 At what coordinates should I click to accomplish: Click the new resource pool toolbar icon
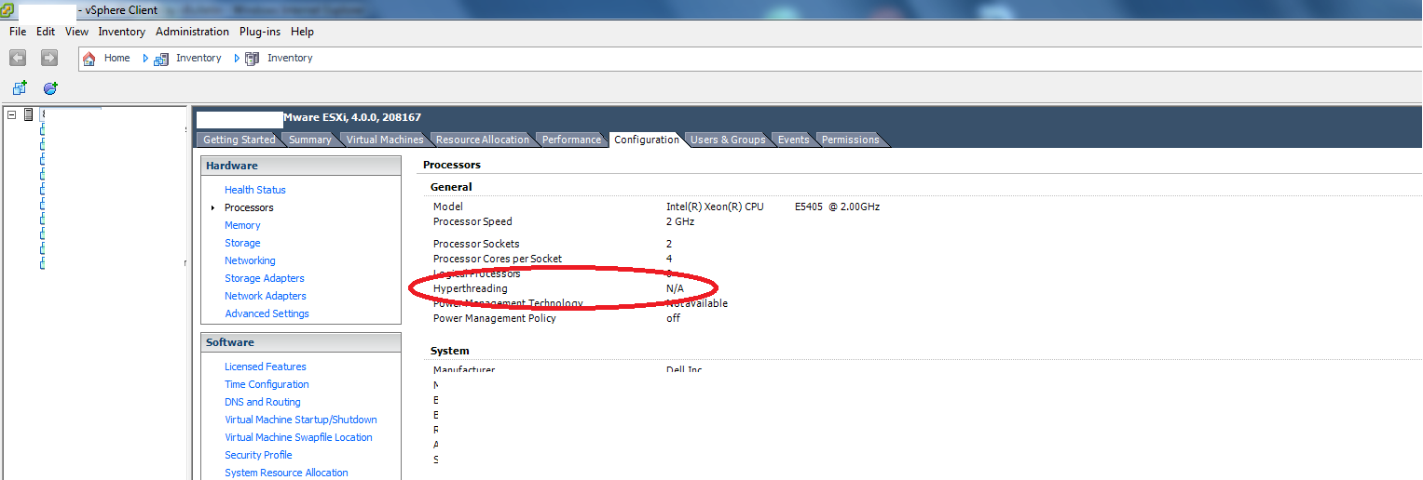[50, 88]
